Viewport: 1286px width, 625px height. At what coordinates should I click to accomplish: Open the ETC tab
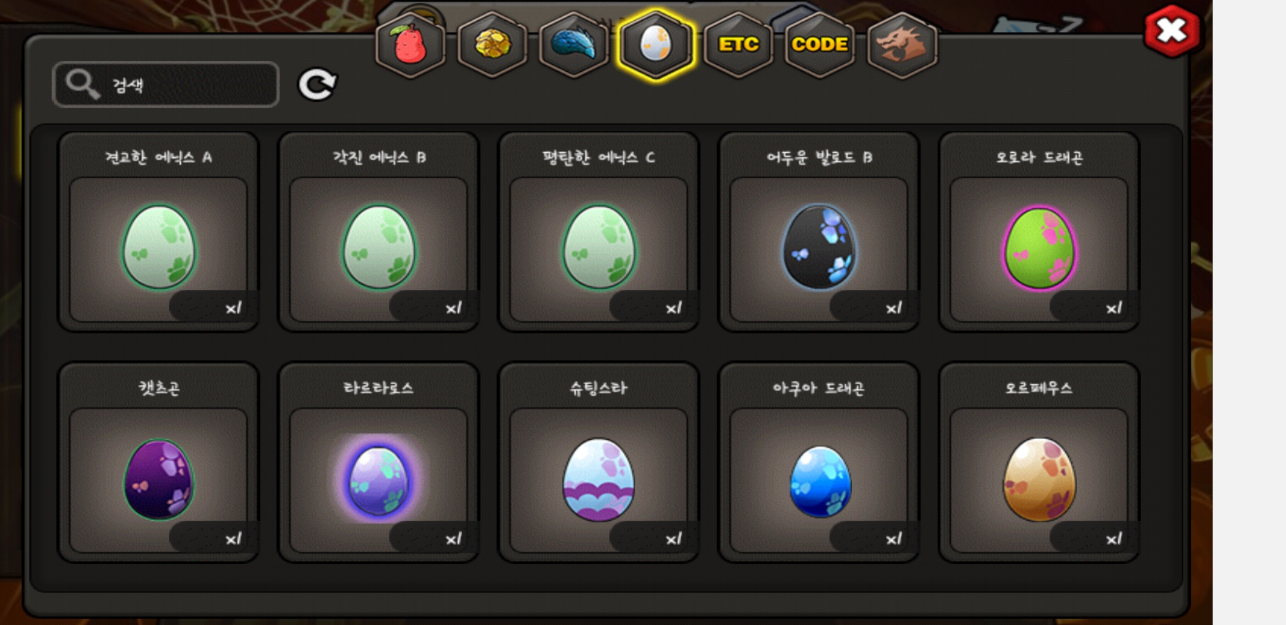738,45
